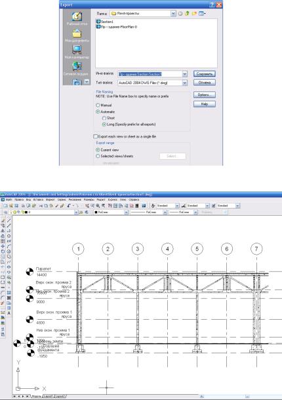
Task: Click the New drawing icon in AutoCAD toolbar
Action: pos(5,206)
